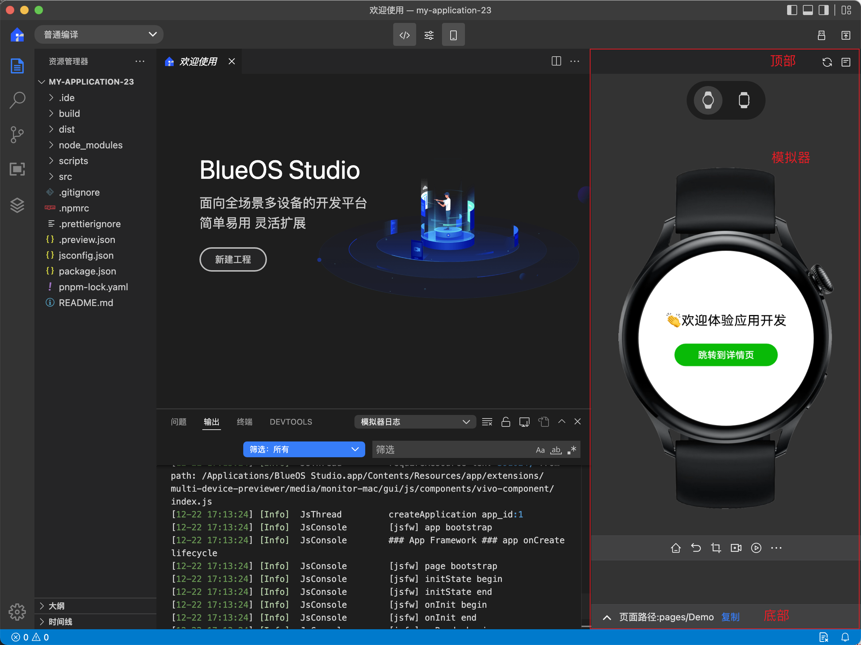Click the print/package icon in top toolbar
The image size is (861, 645).
pos(821,35)
